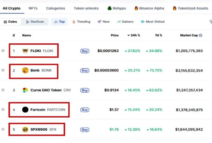Toggle watchlist star for Curve DAO Token
This screenshot has width=212, height=143.
tap(3, 90)
